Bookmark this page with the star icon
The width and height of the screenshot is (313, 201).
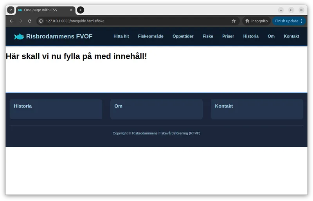click(x=234, y=21)
